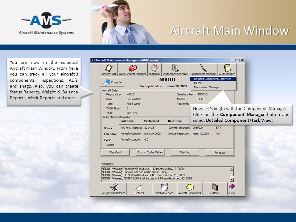This screenshot has width=296, height=222.
Task: Click the Flight log button
Action: 185,152
